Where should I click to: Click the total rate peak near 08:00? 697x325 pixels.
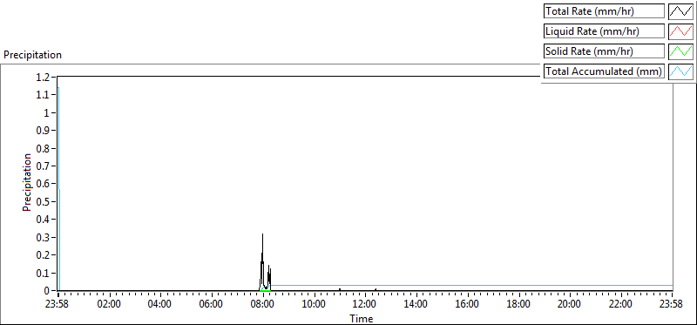(263, 234)
